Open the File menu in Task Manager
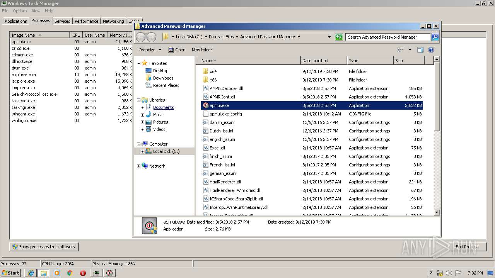Image resolution: width=495 pixels, height=278 pixels. pos(5,11)
